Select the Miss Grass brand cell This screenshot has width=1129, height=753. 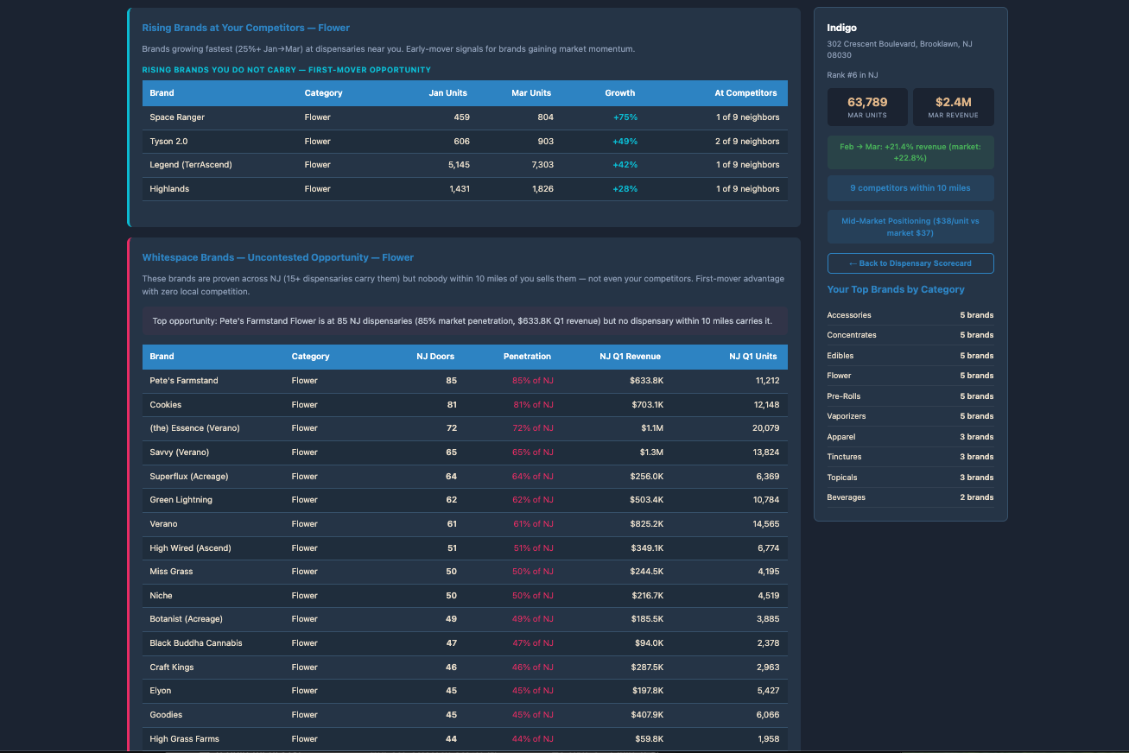click(x=171, y=572)
